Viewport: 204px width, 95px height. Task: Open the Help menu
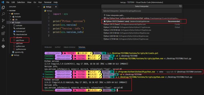[56, 2]
